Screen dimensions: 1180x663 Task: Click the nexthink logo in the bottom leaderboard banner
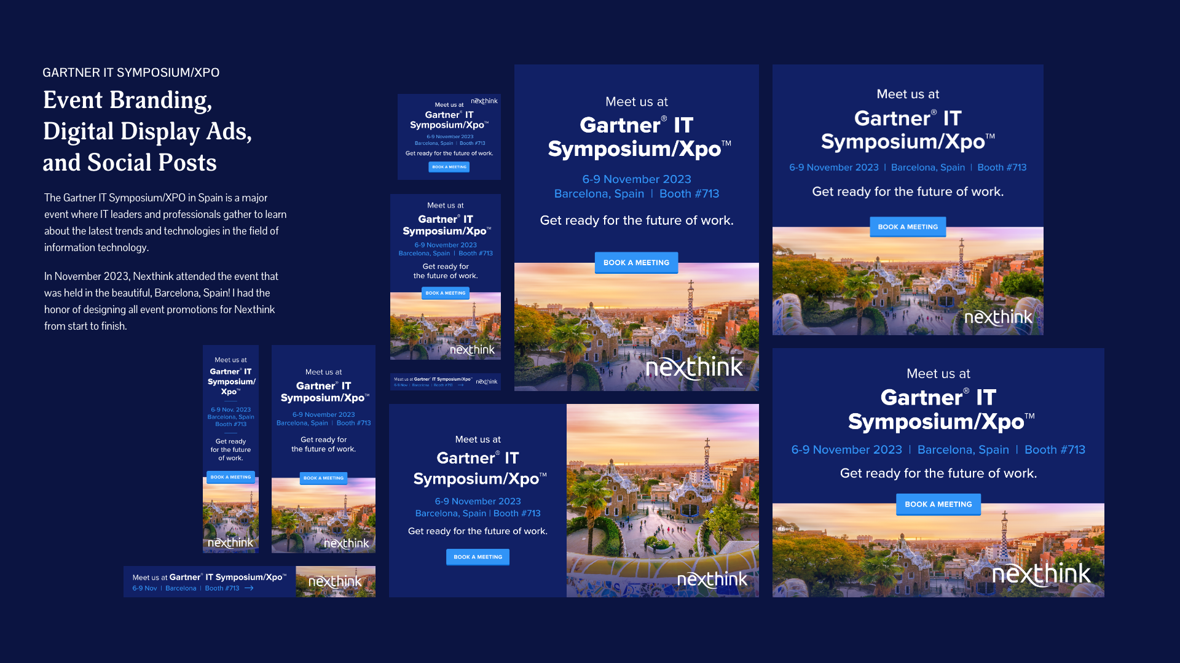[335, 581]
